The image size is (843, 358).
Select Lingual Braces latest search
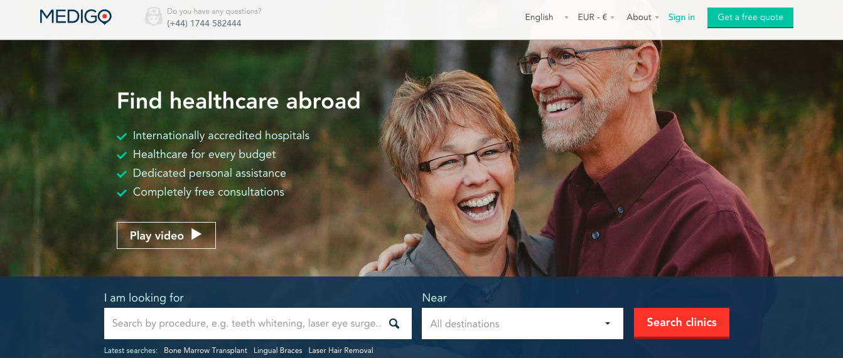click(278, 350)
